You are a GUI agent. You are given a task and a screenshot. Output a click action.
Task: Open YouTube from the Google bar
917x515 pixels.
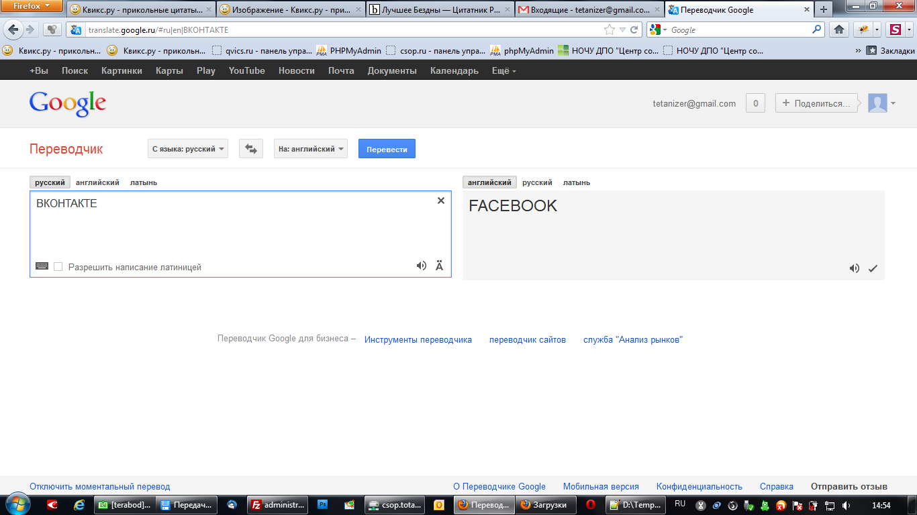pyautogui.click(x=246, y=70)
